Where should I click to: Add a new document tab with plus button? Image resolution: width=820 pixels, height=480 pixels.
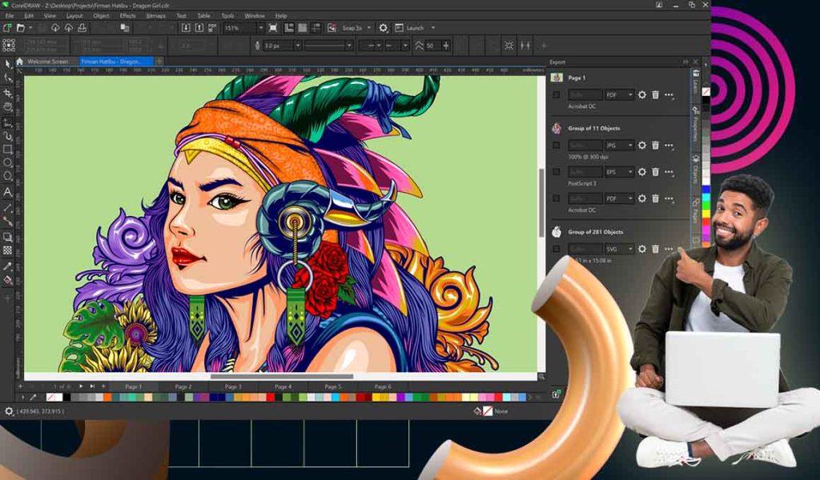click(x=159, y=62)
